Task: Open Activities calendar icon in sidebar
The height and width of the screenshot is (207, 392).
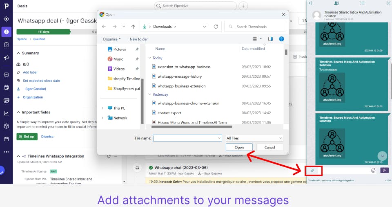Action: [x=6, y=88]
